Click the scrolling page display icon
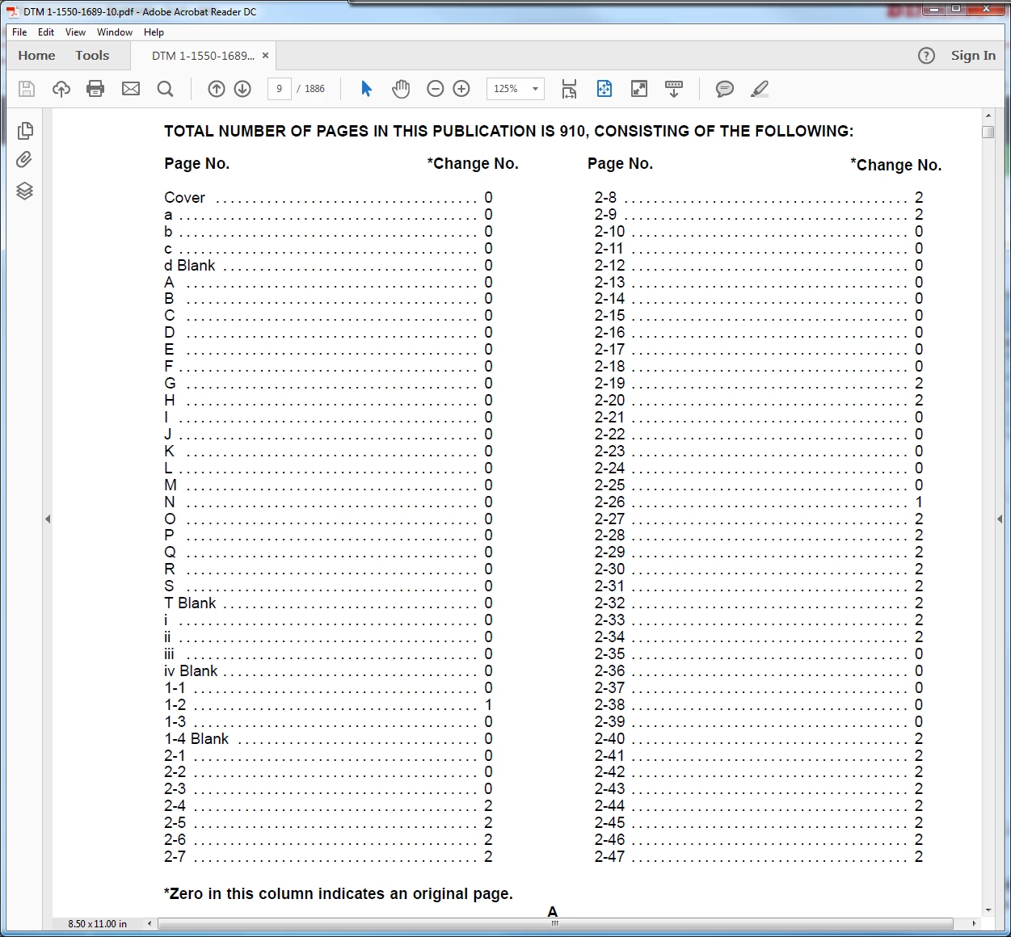The image size is (1011, 937). tap(569, 89)
